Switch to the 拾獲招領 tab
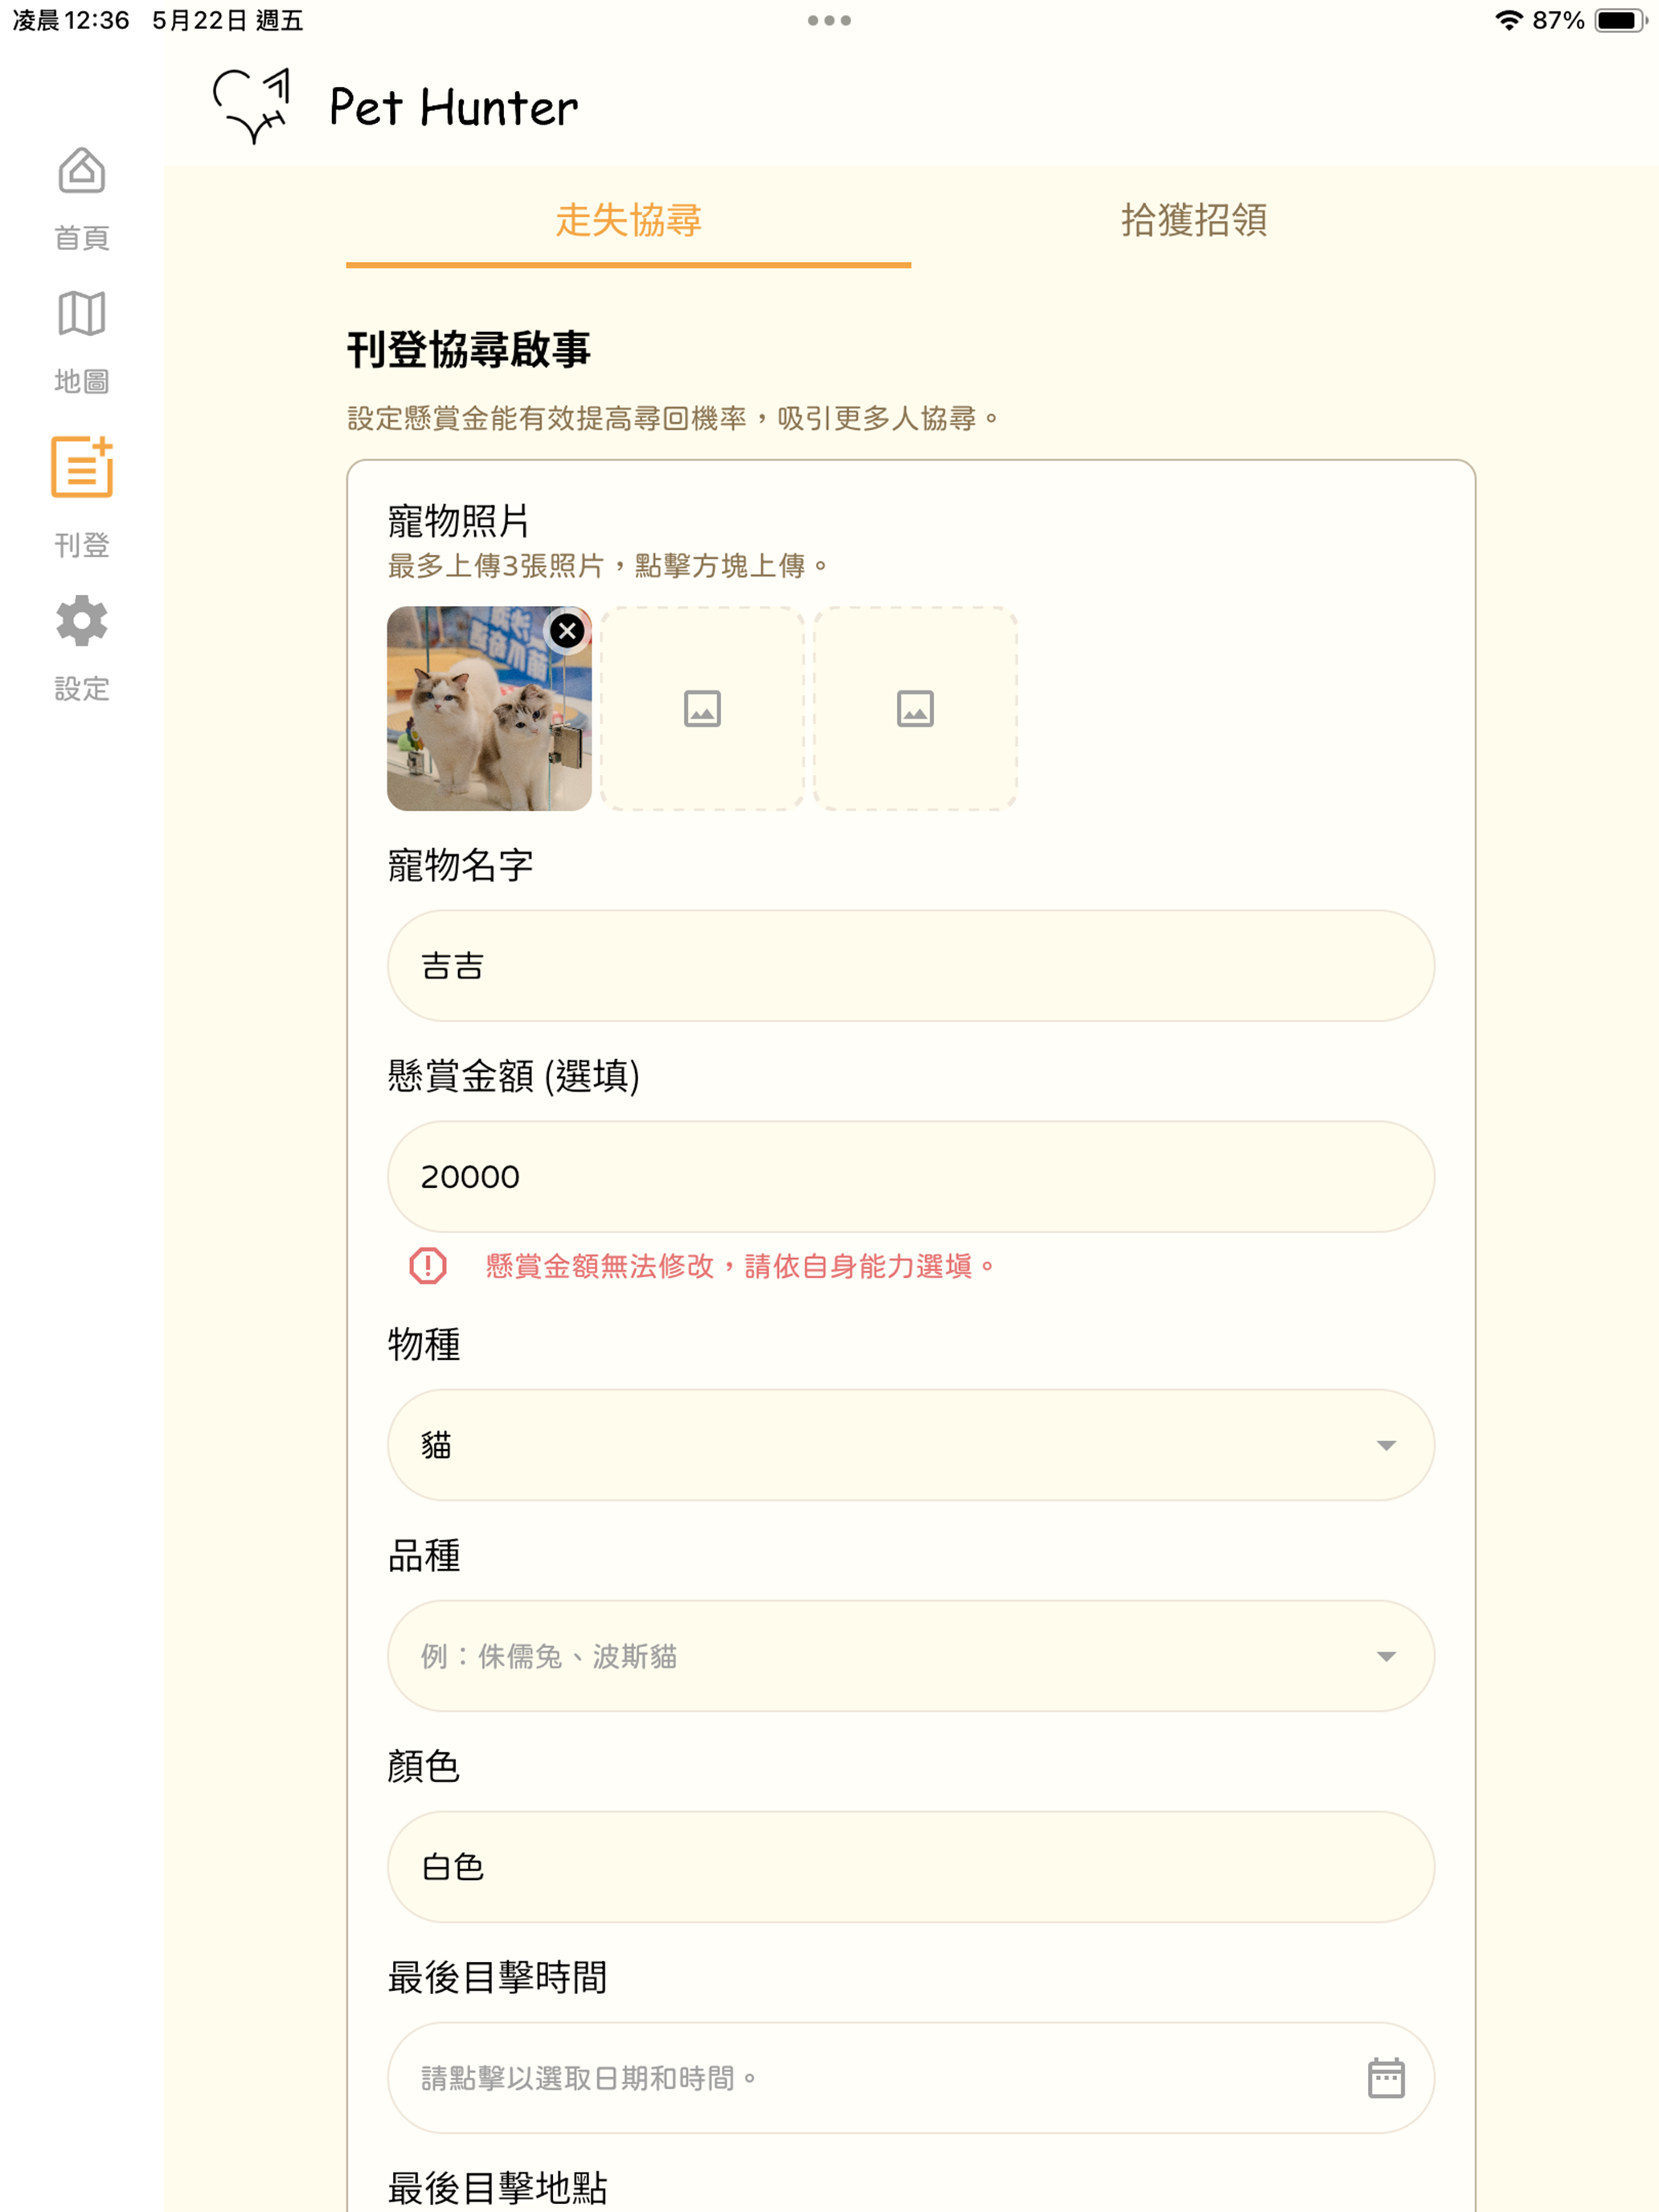Screen dimensions: 1659x2212 click(x=1194, y=222)
